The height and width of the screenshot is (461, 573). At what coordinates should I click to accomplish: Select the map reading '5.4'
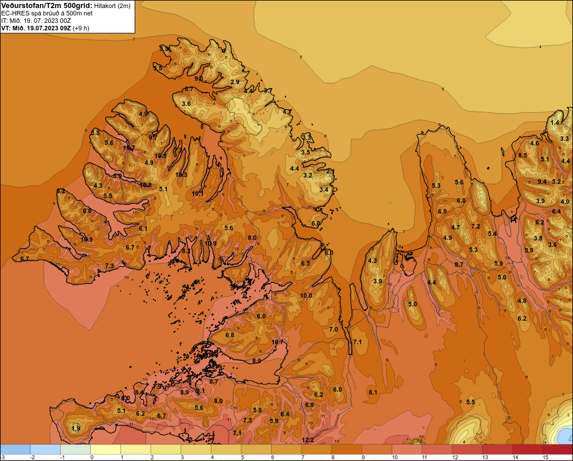492,234
